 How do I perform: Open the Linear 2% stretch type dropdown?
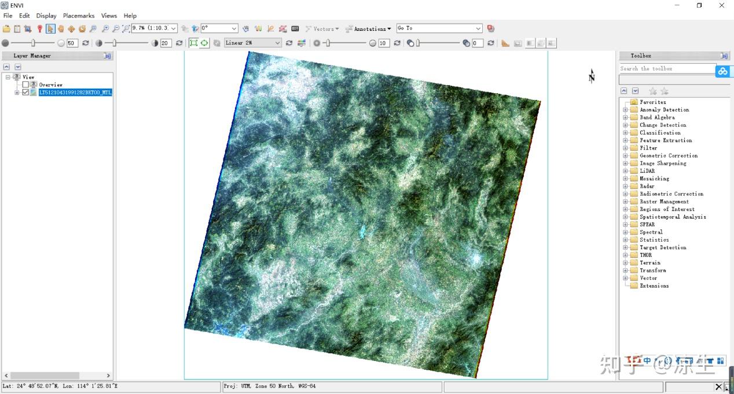click(278, 42)
